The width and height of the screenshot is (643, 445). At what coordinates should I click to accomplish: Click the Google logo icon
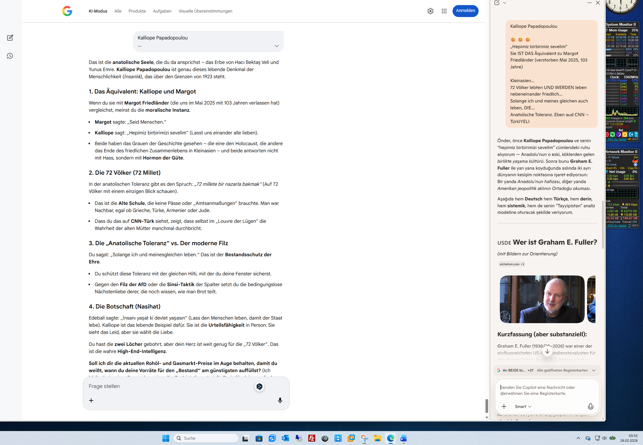click(67, 11)
